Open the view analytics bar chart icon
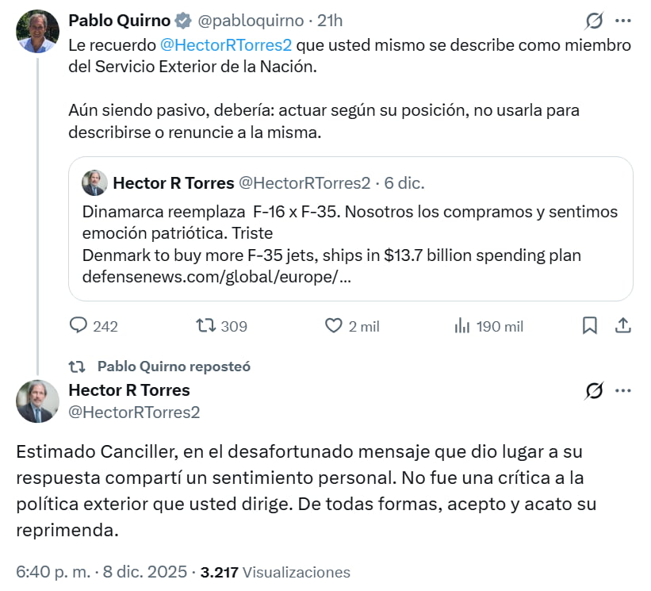651x591 pixels. click(461, 326)
